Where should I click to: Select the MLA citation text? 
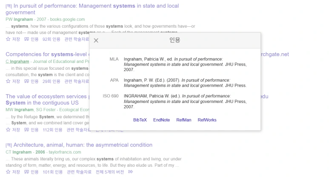(x=185, y=64)
